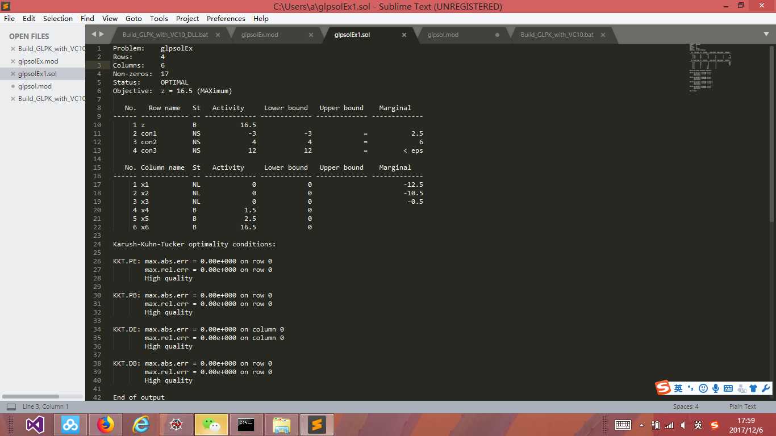Click the panel switcher icon in status bar
Image resolution: width=776 pixels, height=436 pixels.
11,406
